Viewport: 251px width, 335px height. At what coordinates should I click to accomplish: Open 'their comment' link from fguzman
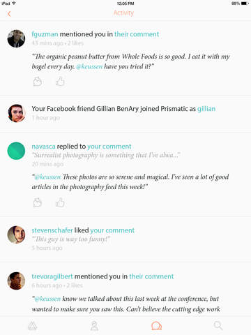pyautogui.click(x=137, y=34)
